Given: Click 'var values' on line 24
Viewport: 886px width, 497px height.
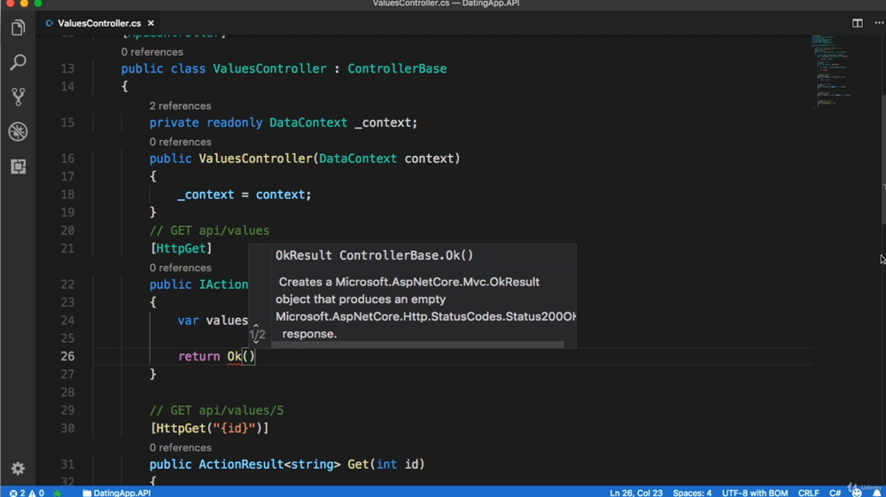Looking at the screenshot, I should pyautogui.click(x=213, y=320).
